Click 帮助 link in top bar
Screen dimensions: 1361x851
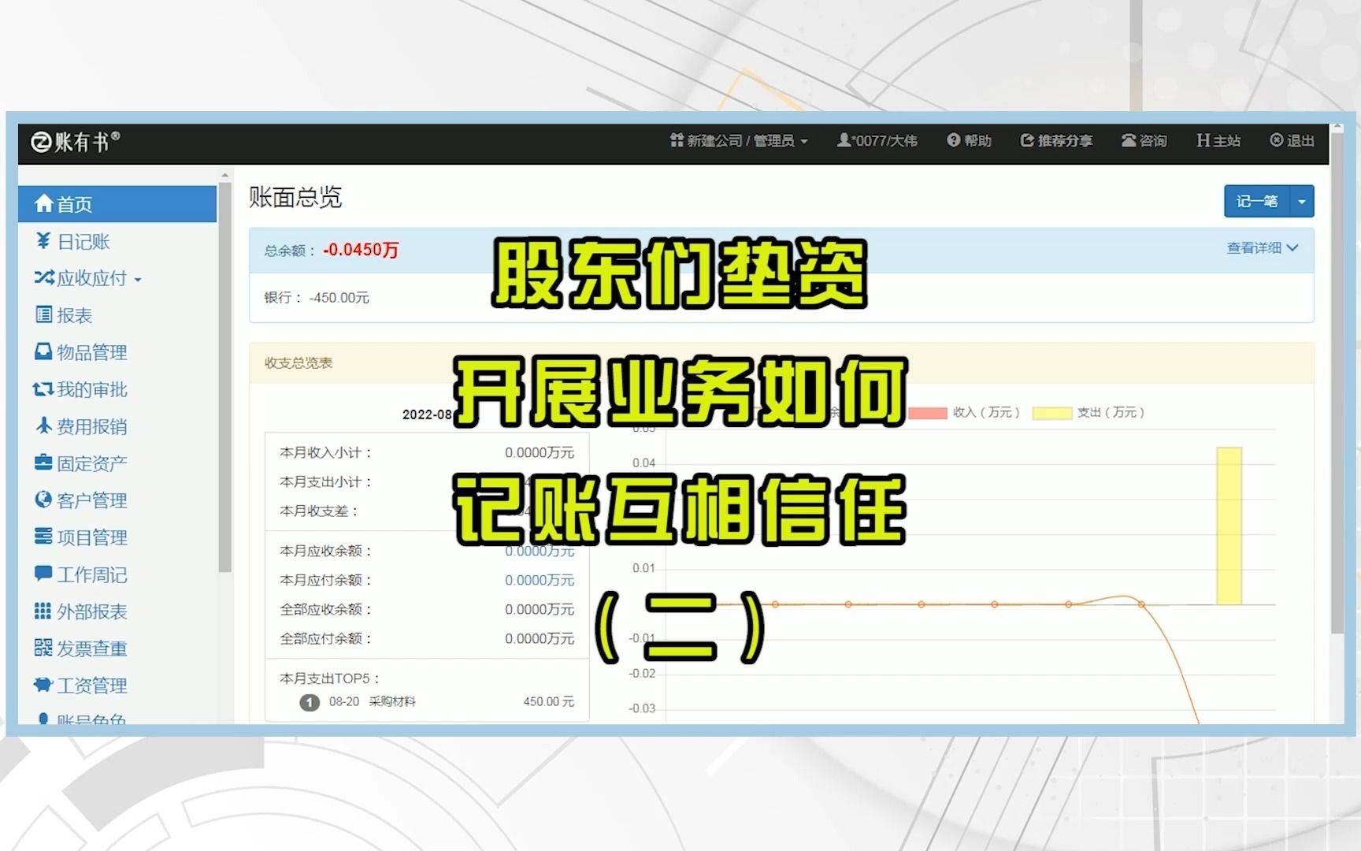(x=970, y=141)
